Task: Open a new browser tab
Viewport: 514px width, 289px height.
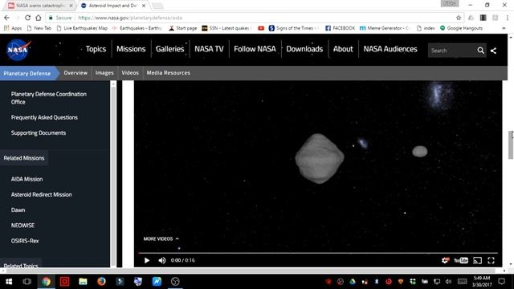Action: pyautogui.click(x=157, y=6)
